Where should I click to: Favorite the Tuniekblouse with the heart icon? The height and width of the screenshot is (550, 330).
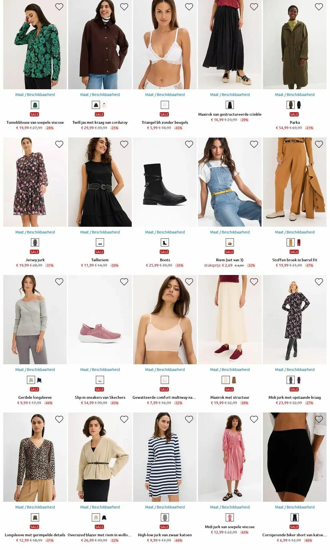(x=59, y=7)
